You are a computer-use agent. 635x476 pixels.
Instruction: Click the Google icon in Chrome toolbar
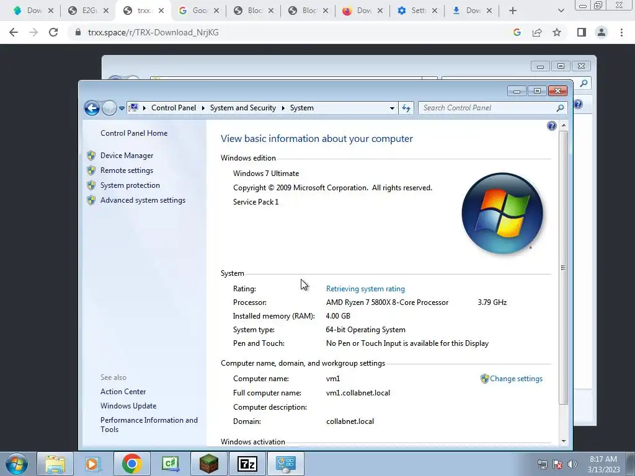tap(517, 32)
